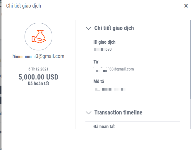Select the recipient email below money icon
191x150 pixels.
coord(38,56)
